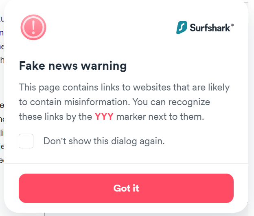
Task: Click the white exclamation mark inside circle
Action: (x=33, y=27)
